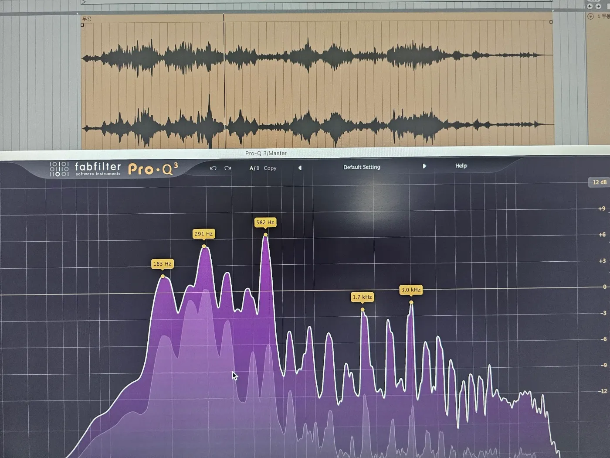Click the fade-out handle at clip end
Viewport: 610px width, 458px height.
coord(551,22)
